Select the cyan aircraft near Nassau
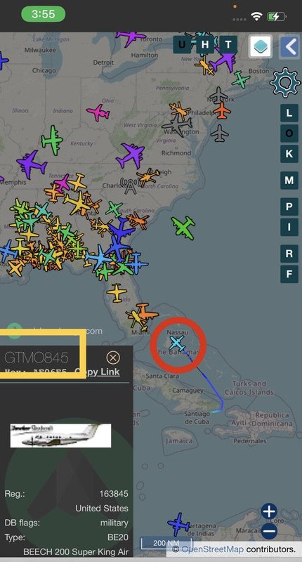Image resolution: width=302 pixels, height=562 pixels. 176,343
